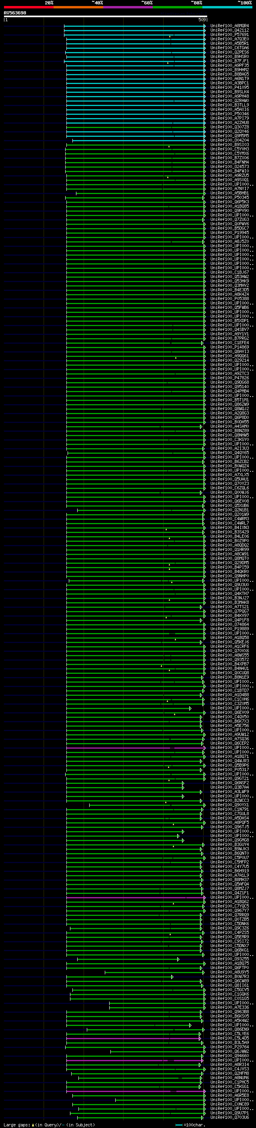The width and height of the screenshot is (256, 1128).
Task: Open hit UniRef100_P57691
Action: pos(229,34)
